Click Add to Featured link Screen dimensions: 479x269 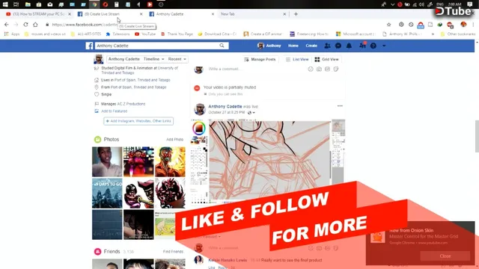click(115, 111)
